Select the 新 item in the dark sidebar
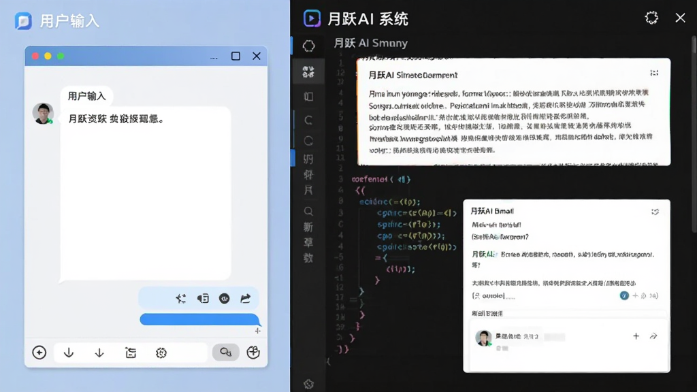This screenshot has width=697, height=392. coord(308,227)
